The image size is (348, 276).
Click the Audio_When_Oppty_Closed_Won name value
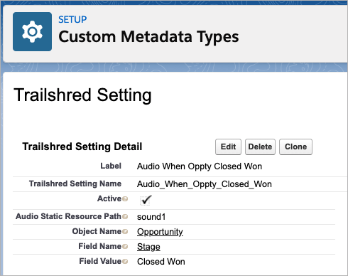[x=205, y=184]
